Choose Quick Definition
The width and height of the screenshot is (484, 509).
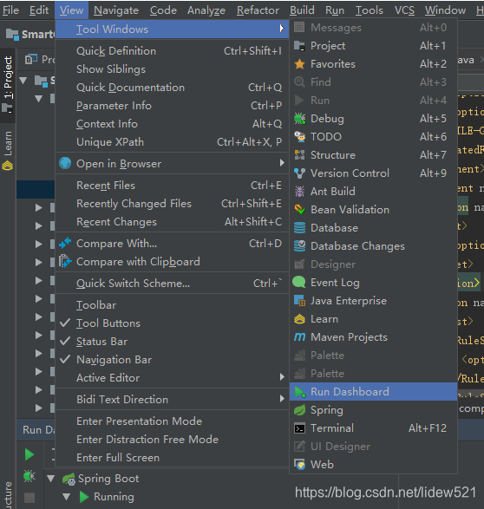pyautogui.click(x=172, y=51)
